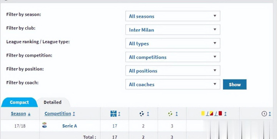Switch to the Compact tab
This screenshot has height=139, width=277.
click(19, 102)
